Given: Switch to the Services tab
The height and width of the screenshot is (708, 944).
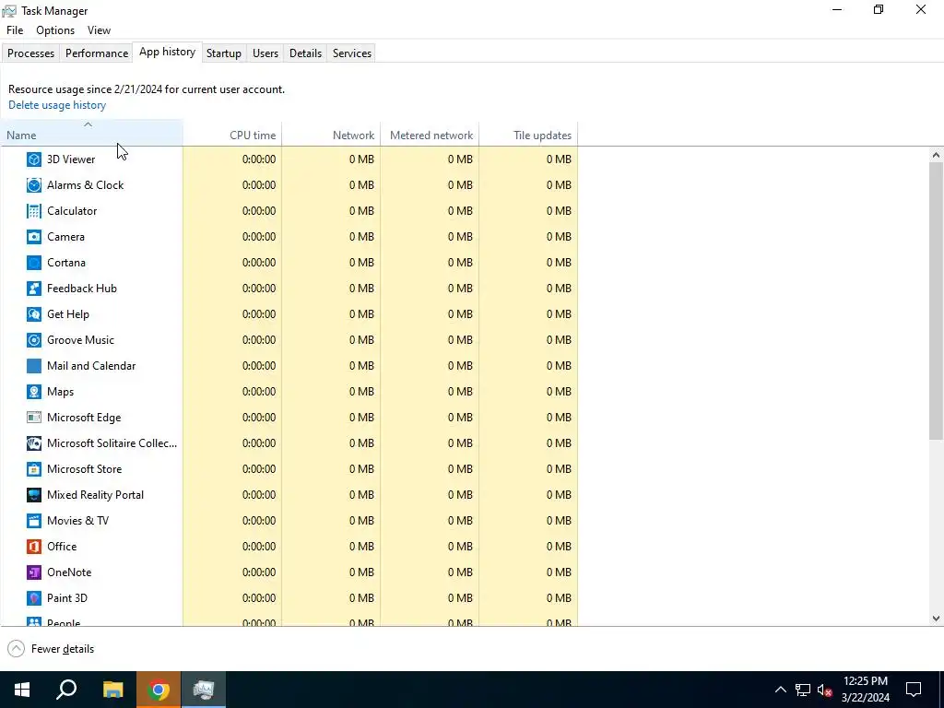Looking at the screenshot, I should (x=351, y=53).
